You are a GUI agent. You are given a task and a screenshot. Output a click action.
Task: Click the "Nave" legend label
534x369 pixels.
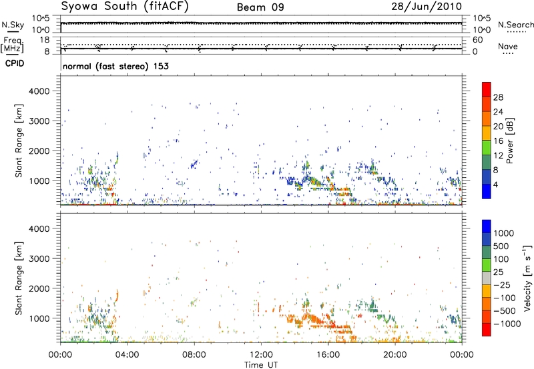pos(508,46)
